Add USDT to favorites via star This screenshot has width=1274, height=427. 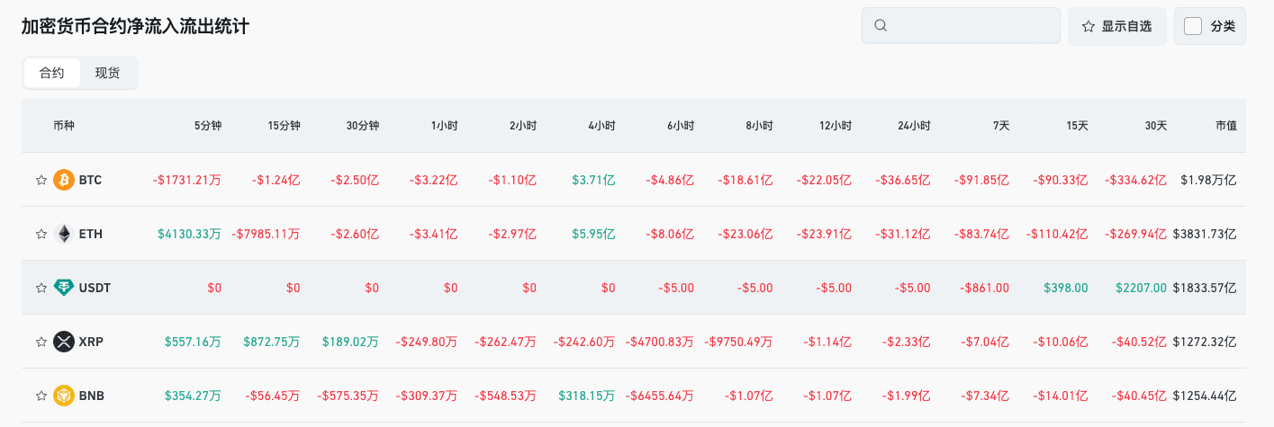coord(41,288)
